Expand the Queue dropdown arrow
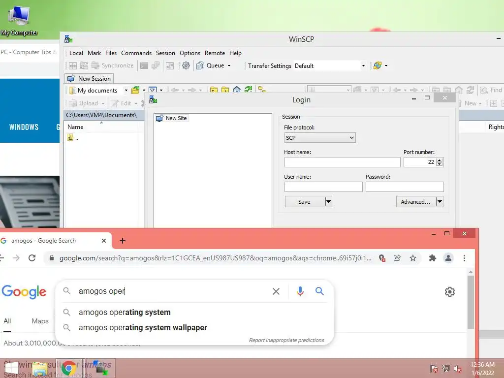The height and width of the screenshot is (378, 504). coord(229,66)
